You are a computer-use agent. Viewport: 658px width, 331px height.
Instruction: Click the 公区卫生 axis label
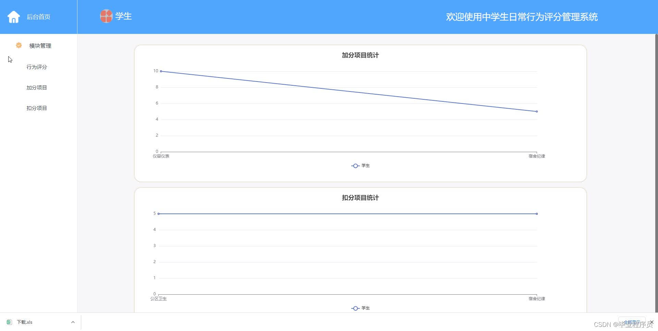(x=158, y=299)
